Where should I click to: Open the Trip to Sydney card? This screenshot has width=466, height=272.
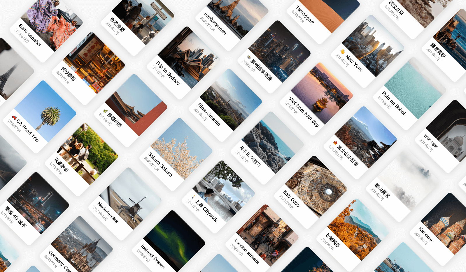pos(183,63)
